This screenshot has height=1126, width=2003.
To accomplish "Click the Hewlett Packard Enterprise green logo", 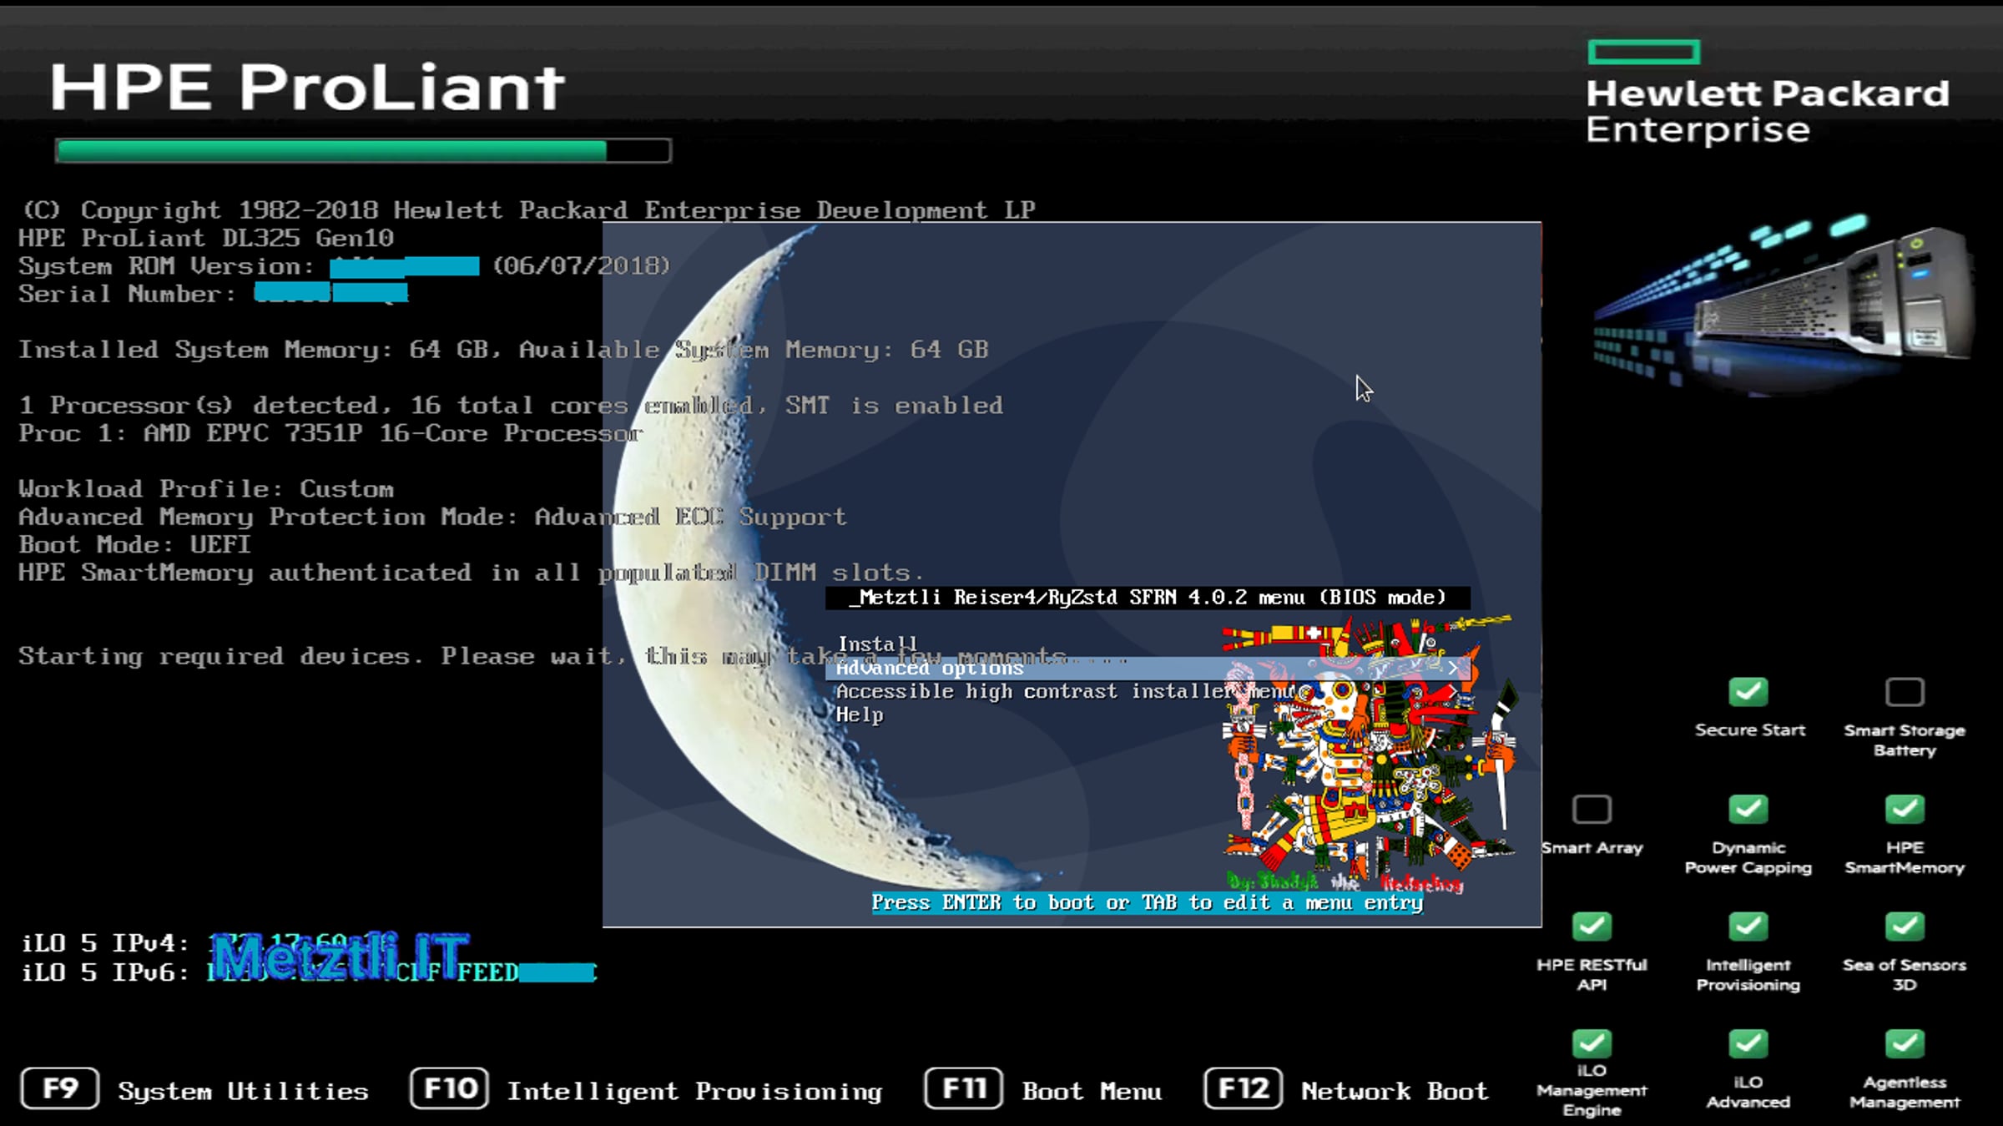I will pos(1643,53).
